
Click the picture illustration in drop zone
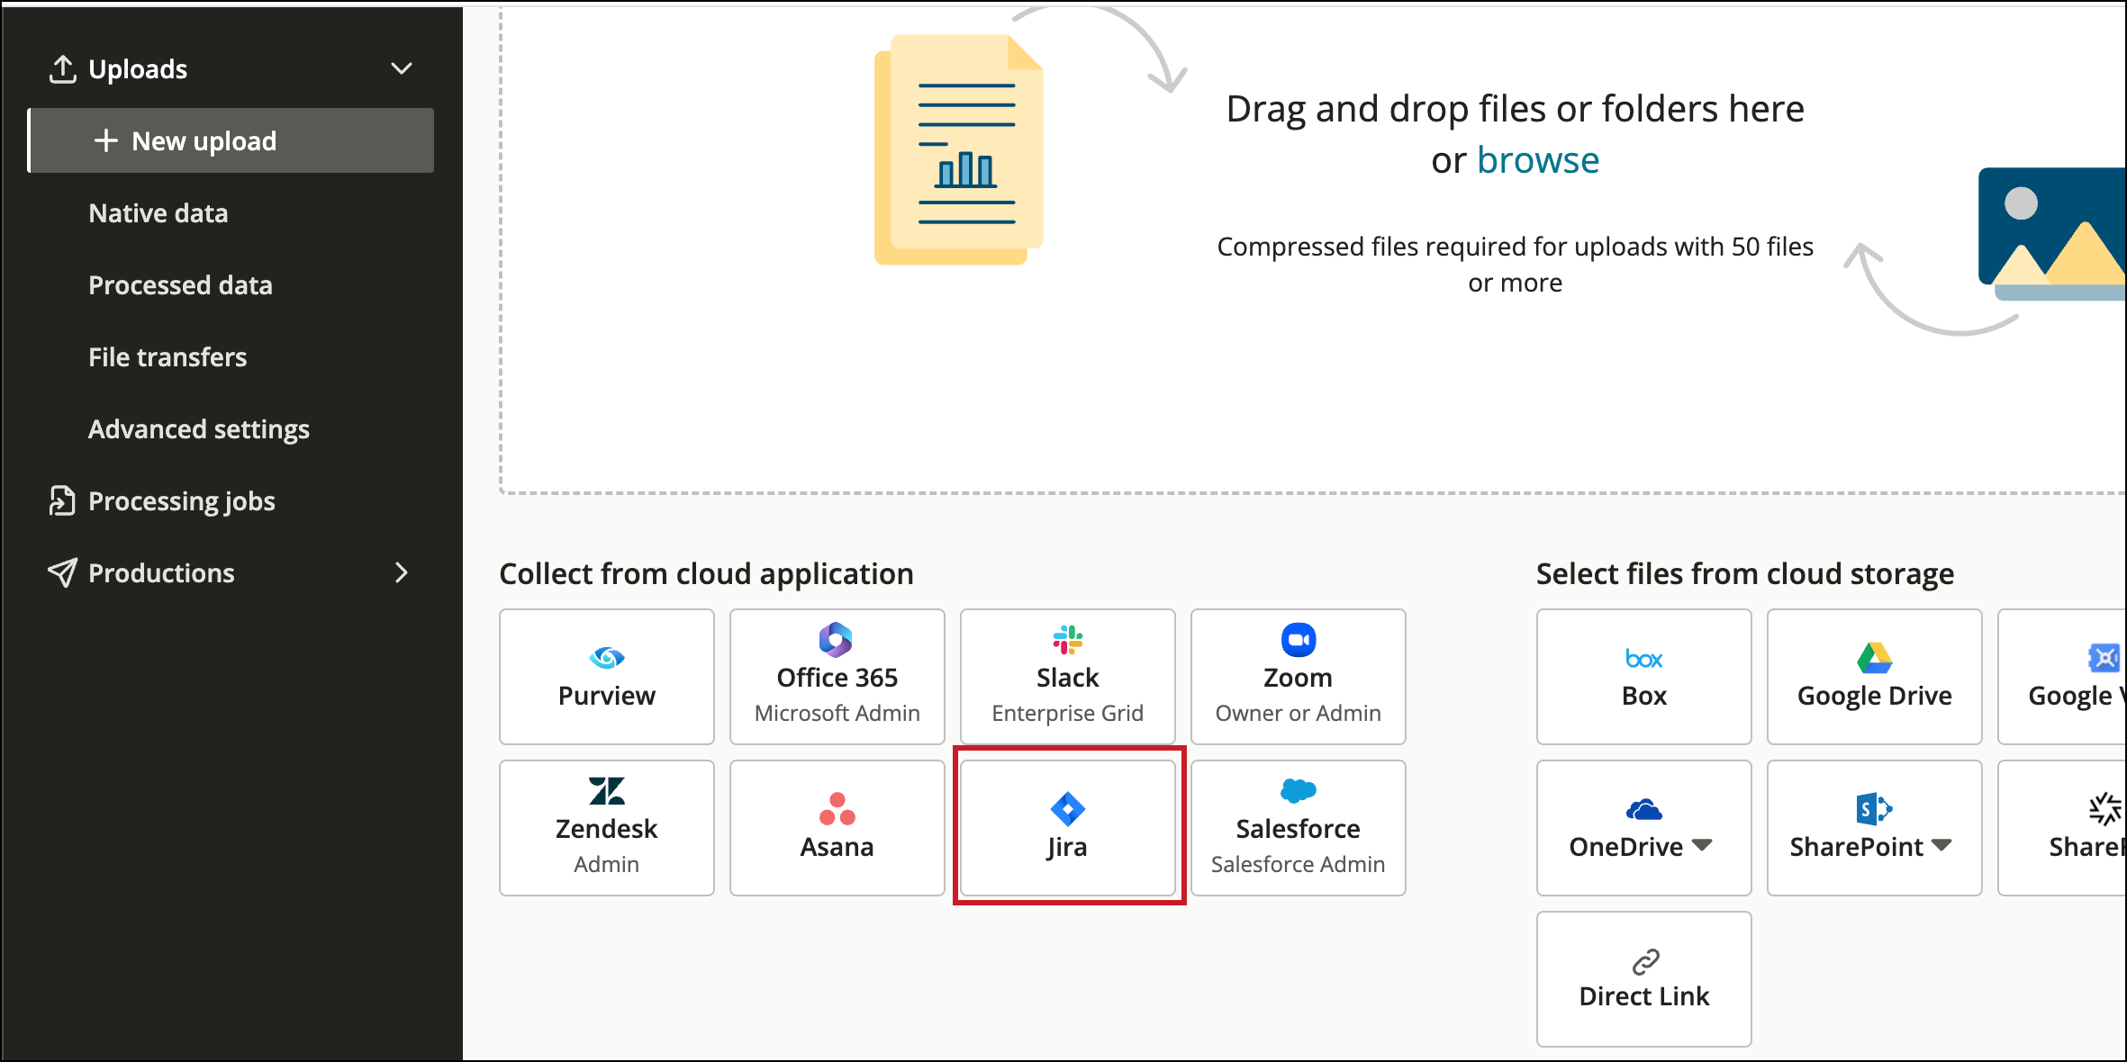(2052, 234)
